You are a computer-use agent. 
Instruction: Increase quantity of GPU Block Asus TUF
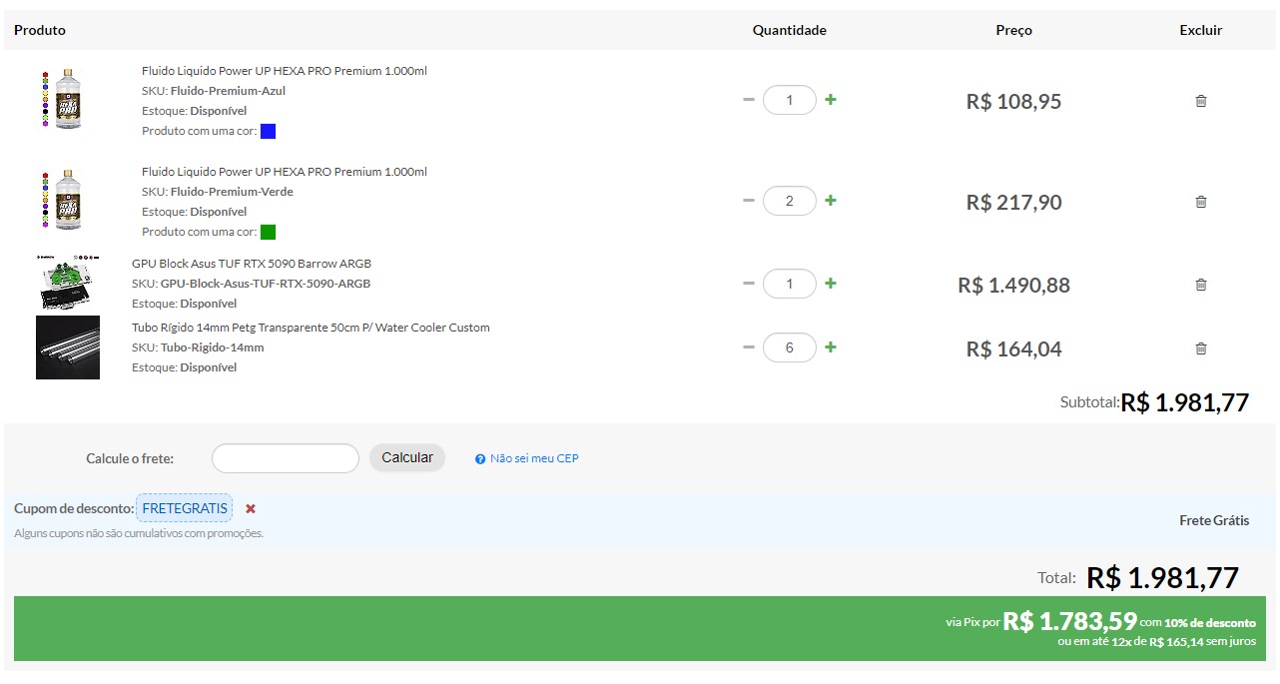[x=831, y=284]
